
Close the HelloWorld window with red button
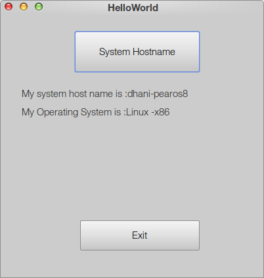point(9,7)
